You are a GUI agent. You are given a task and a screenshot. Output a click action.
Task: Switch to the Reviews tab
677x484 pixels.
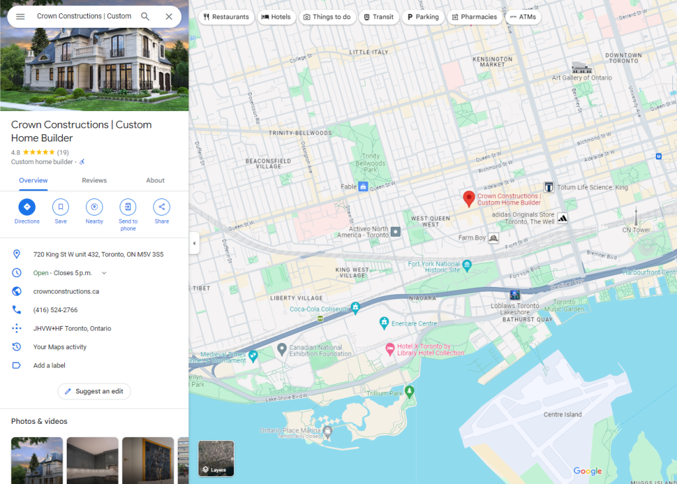(94, 180)
